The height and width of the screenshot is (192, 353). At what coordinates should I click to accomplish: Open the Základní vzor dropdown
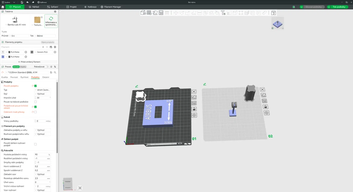[43, 174]
